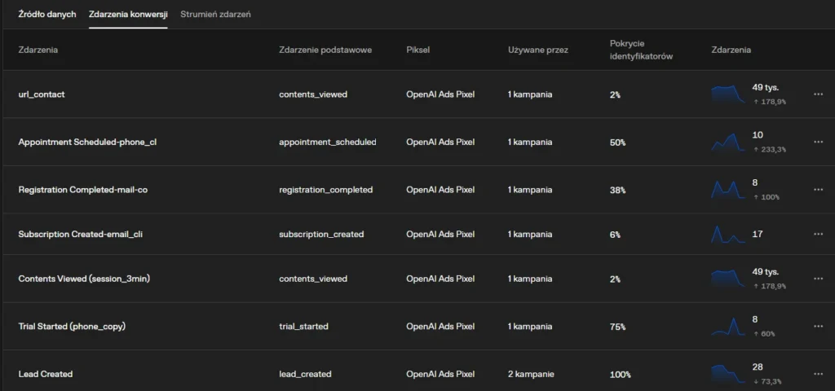Click the Subscription Created-email_cli event name
This screenshot has width=835, height=391.
pyautogui.click(x=81, y=234)
